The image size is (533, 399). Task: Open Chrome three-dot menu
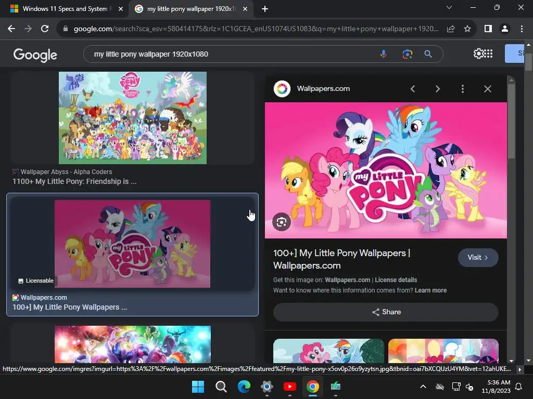pos(522,29)
